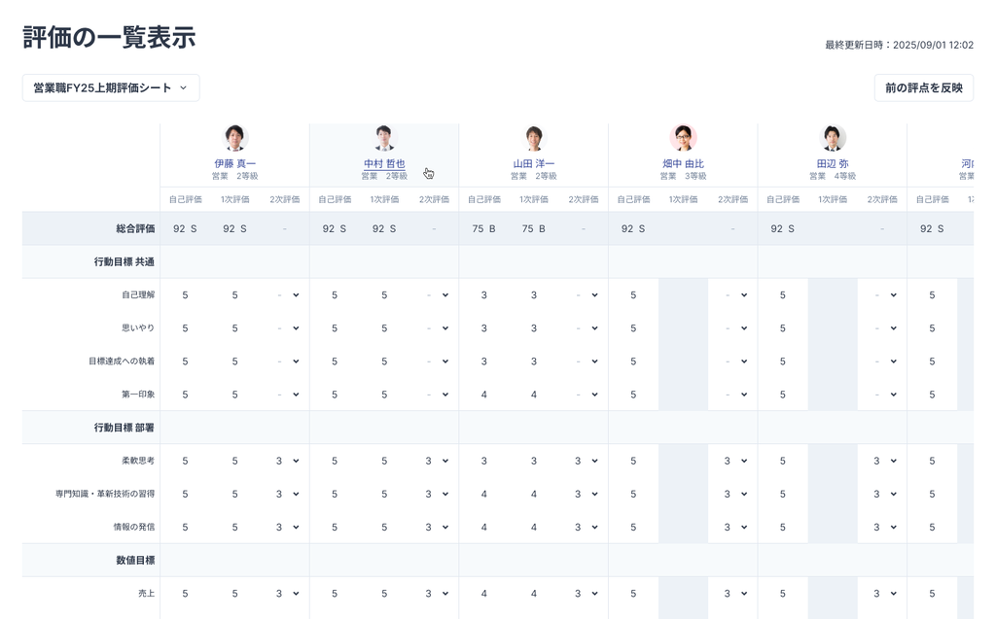Click 畑中 由比's empty 1次評価 cell for 自己理解
Image resolution: width=996 pixels, height=619 pixels.
click(683, 295)
